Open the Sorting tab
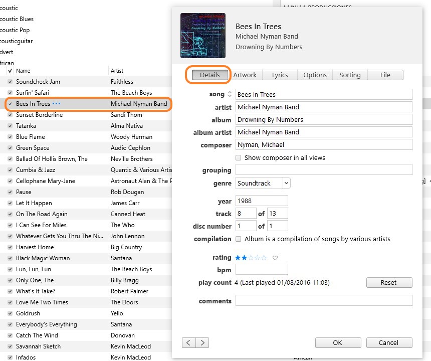Screen dimensions: 431x361 click(350, 75)
